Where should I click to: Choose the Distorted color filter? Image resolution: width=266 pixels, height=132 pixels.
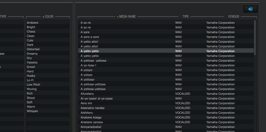(48, 49)
